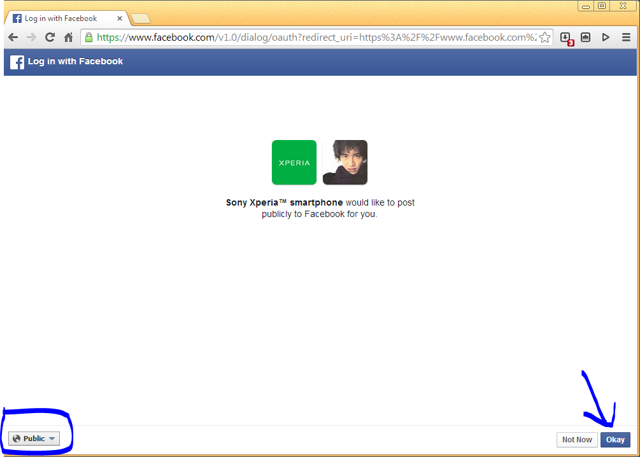Bookmark this page with the star icon
Viewport: 640px width, 457px height.
[x=544, y=38]
